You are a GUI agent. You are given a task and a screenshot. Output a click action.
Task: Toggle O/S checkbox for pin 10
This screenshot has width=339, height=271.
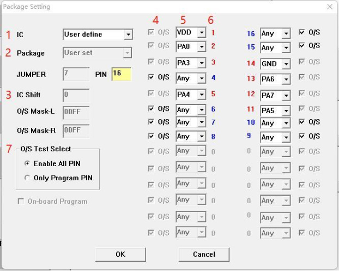click(301, 122)
